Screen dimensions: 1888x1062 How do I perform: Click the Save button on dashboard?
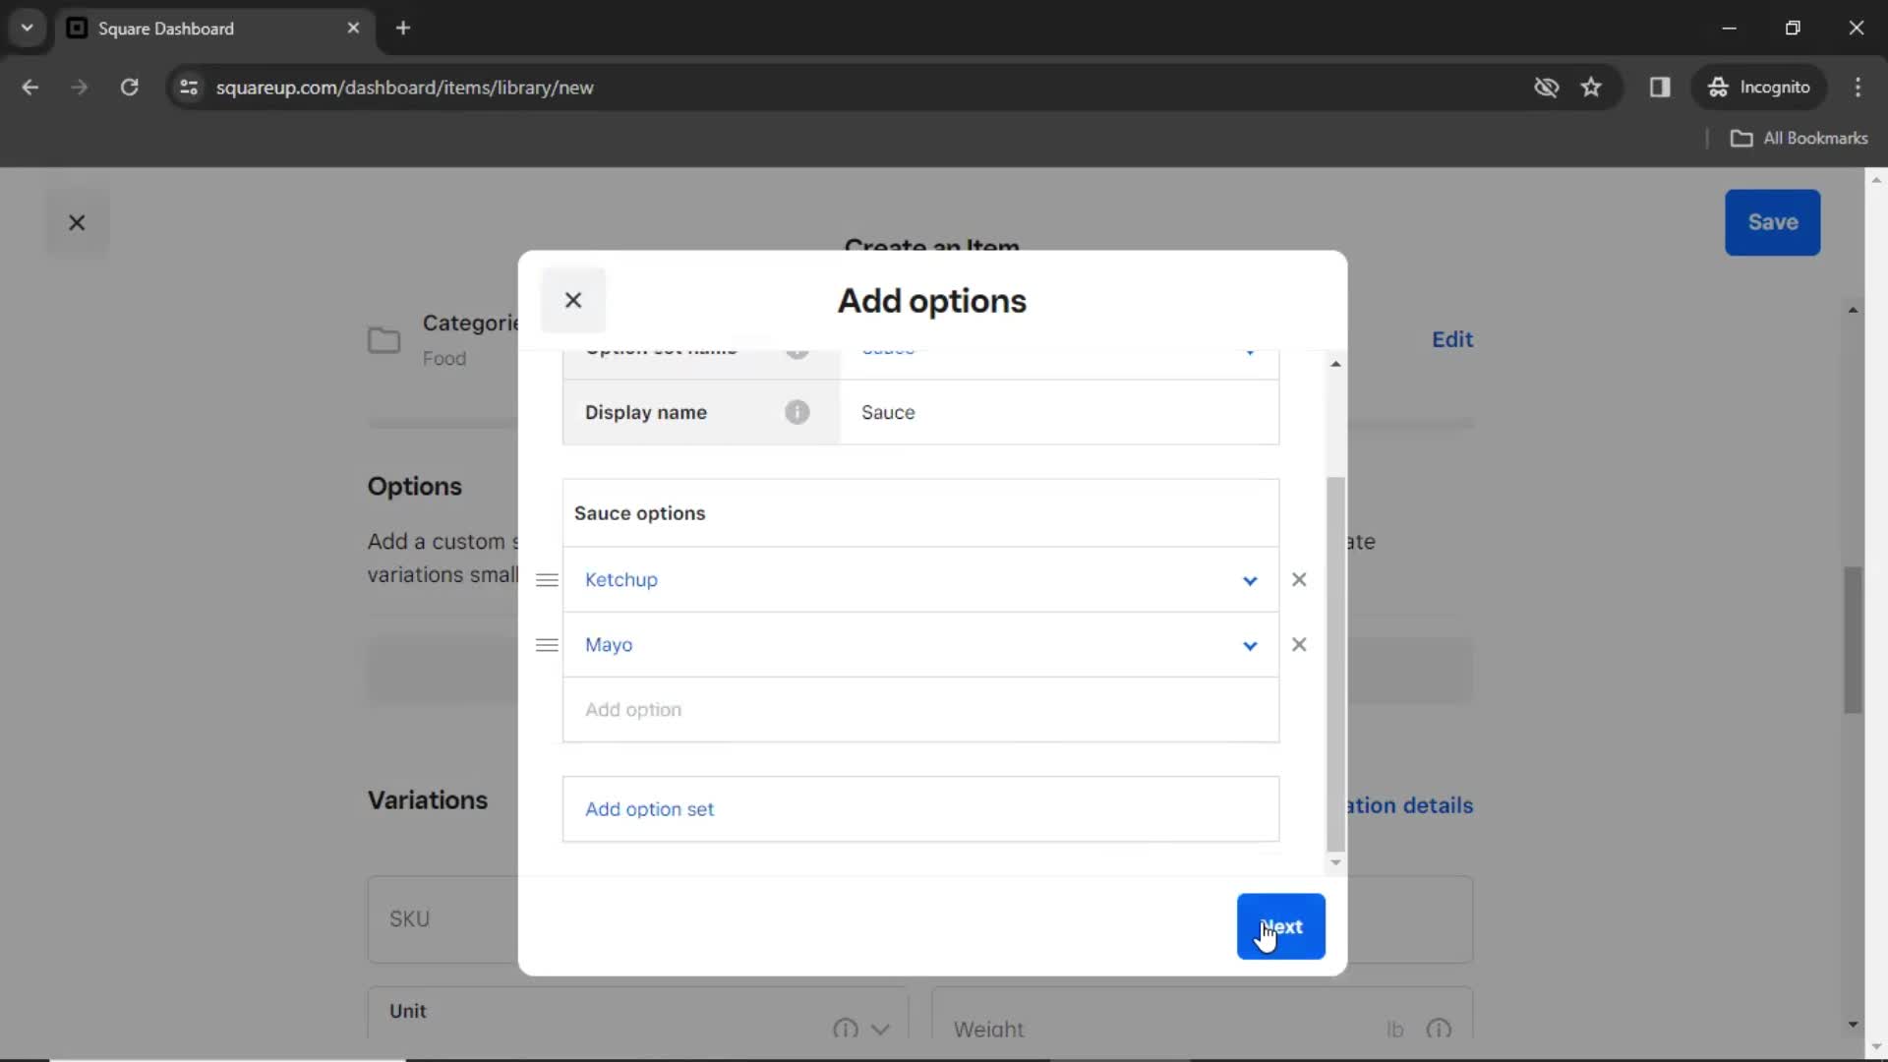(x=1773, y=221)
